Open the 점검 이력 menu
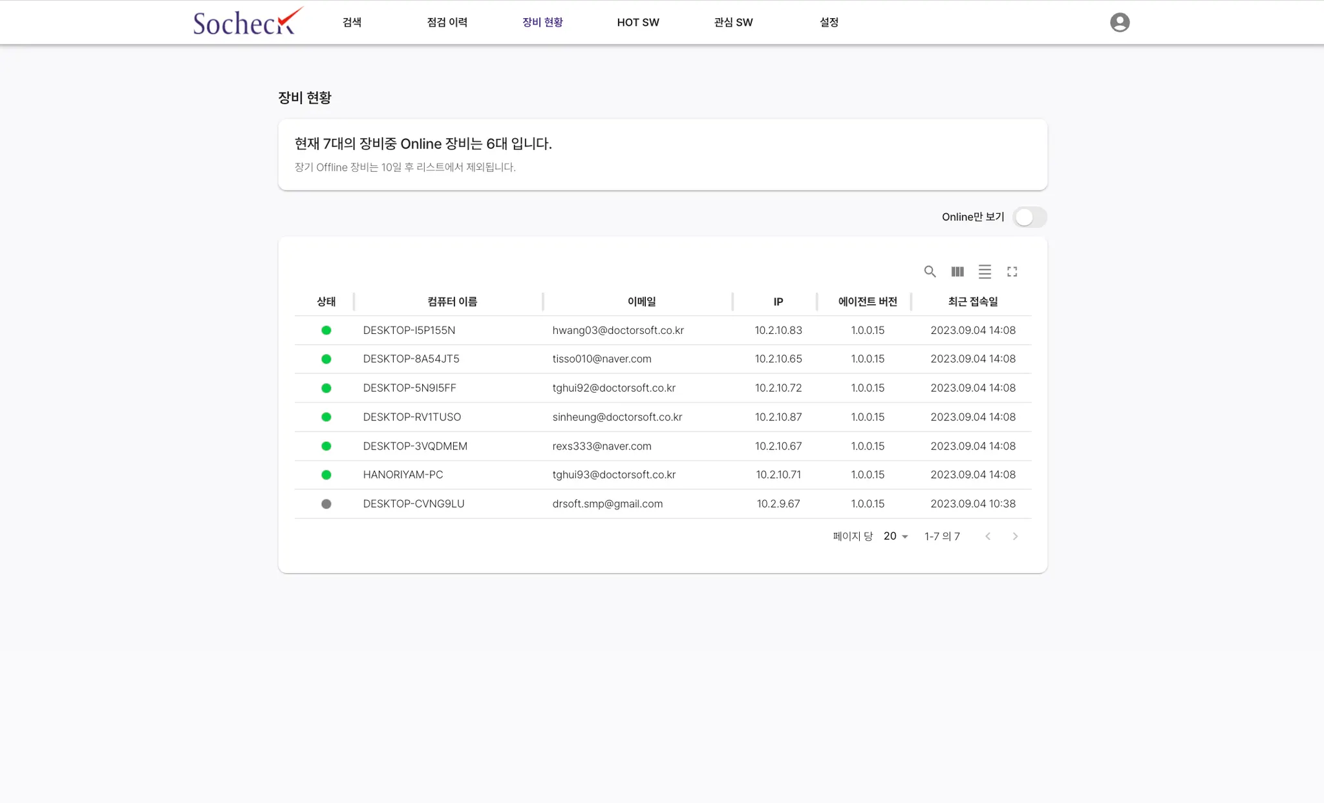The width and height of the screenshot is (1324, 803). pos(447,23)
